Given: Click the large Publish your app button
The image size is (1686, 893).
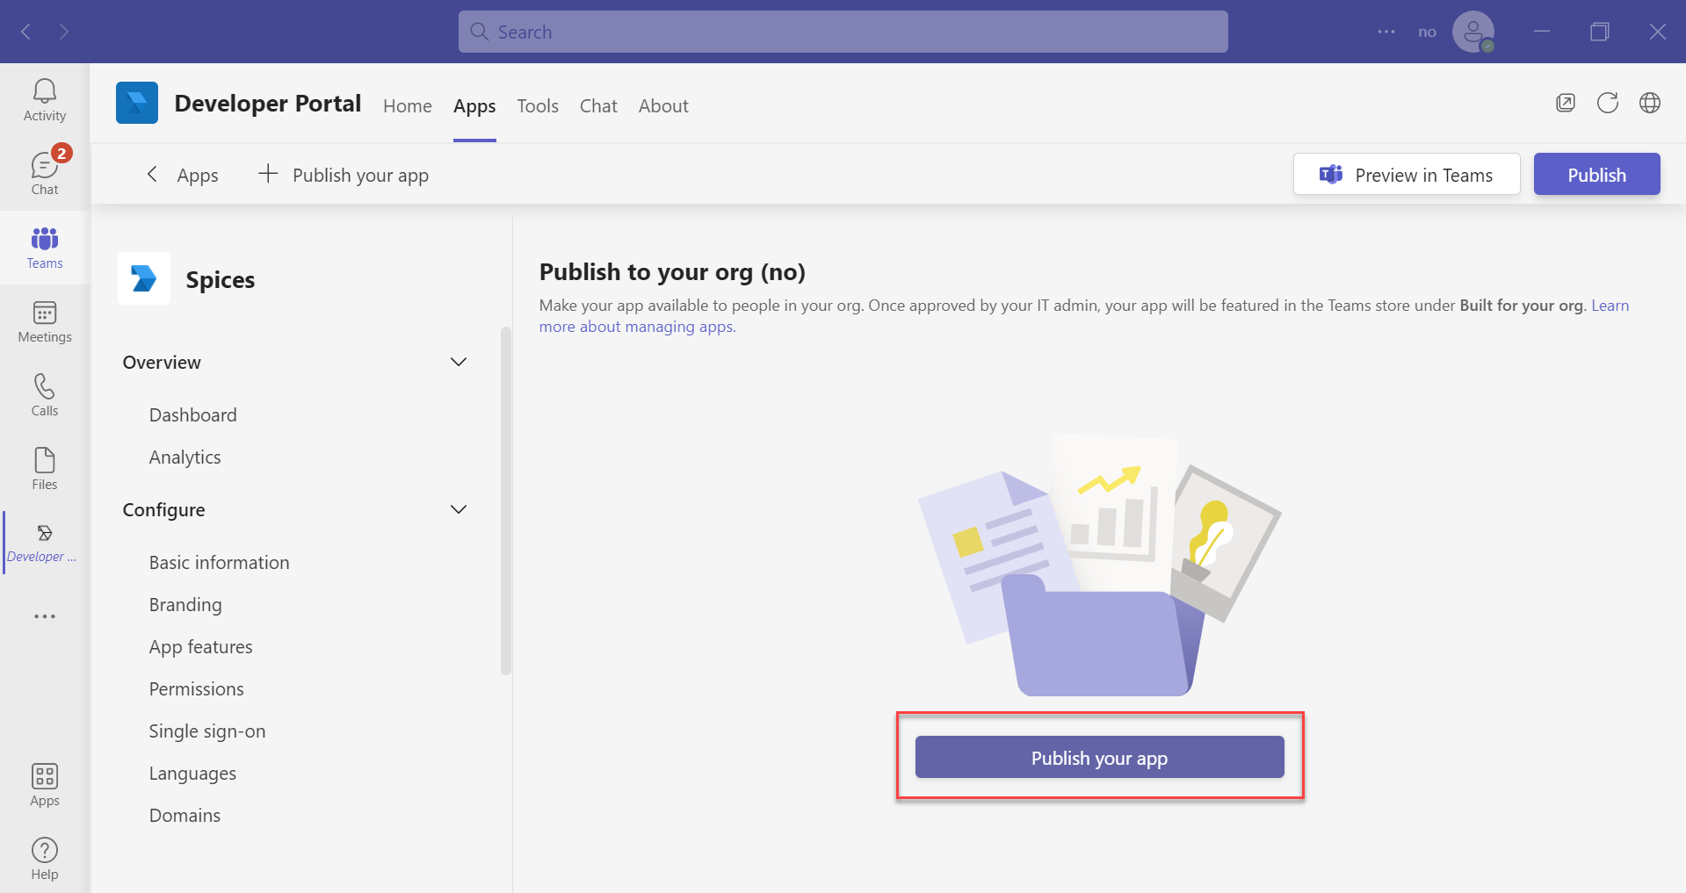Looking at the screenshot, I should click(x=1099, y=757).
